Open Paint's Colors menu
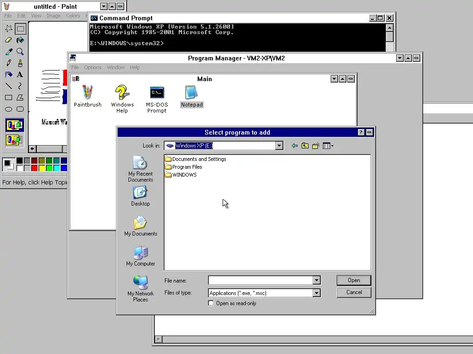The height and width of the screenshot is (354, 473). (x=73, y=16)
